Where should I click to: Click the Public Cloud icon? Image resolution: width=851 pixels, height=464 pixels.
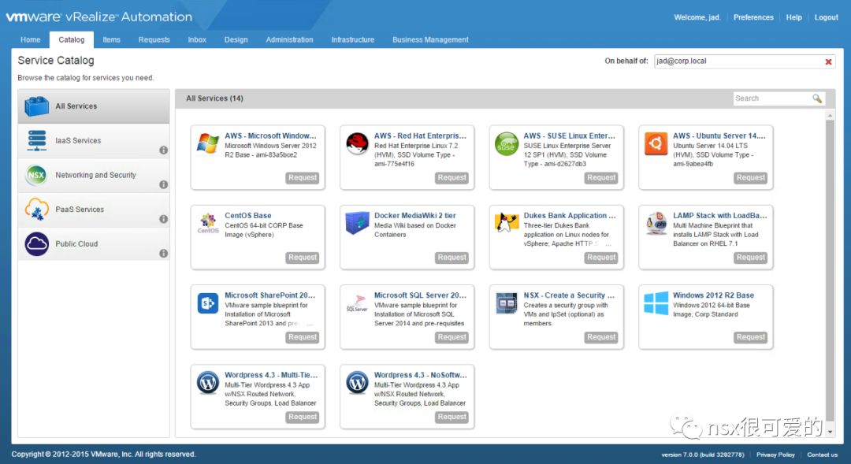[37, 244]
